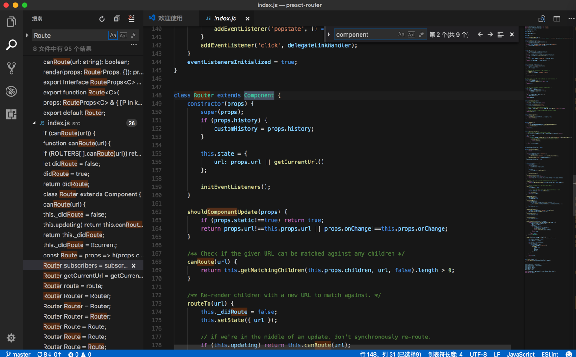Expand replace mode in find widget
The image size is (576, 357).
329,35
